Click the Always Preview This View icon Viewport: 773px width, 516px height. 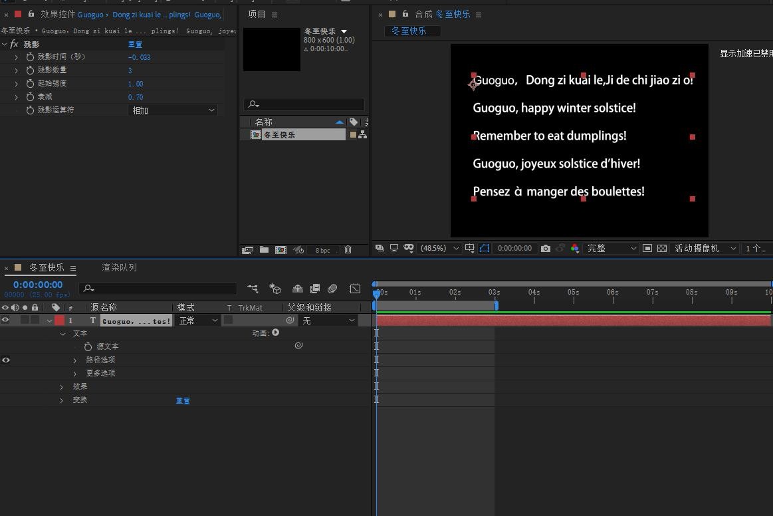coord(380,248)
